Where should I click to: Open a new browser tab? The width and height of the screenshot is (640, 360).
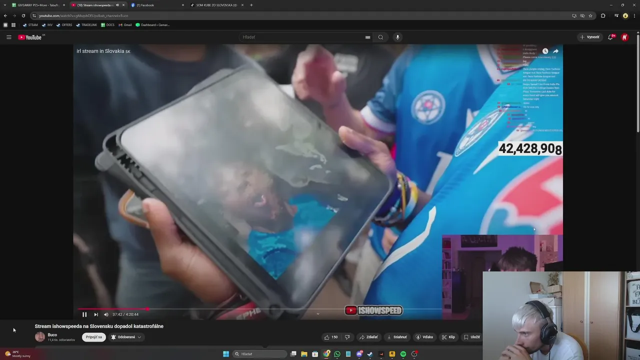[x=251, y=5]
